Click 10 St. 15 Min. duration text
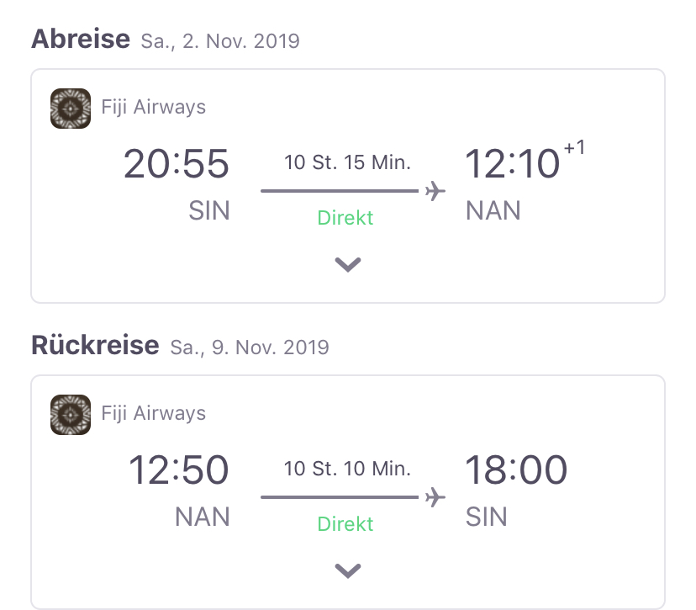The image size is (696, 610). [347, 162]
